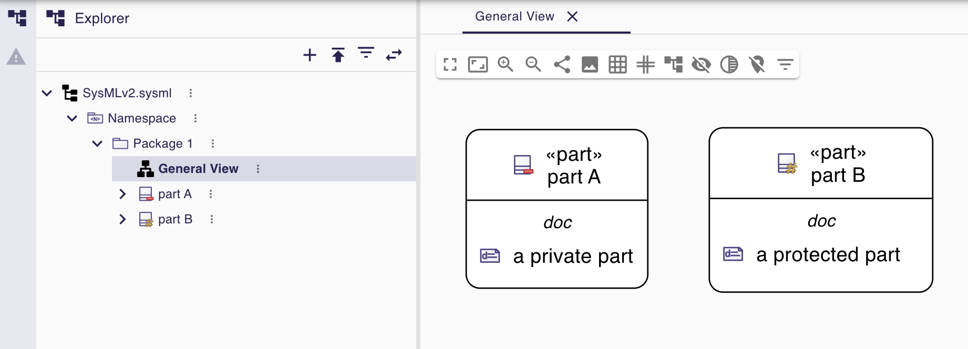Click the arrange all layout icon
The width and height of the screenshot is (968, 349).
(x=673, y=65)
